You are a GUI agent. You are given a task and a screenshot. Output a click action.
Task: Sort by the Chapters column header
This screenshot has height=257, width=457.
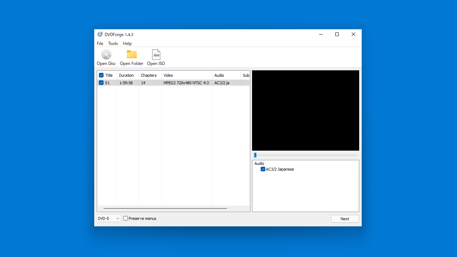[150, 75]
